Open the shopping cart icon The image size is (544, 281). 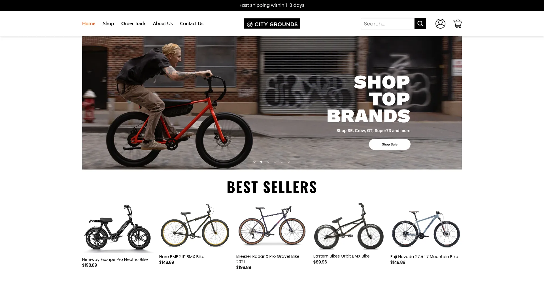[457, 23]
